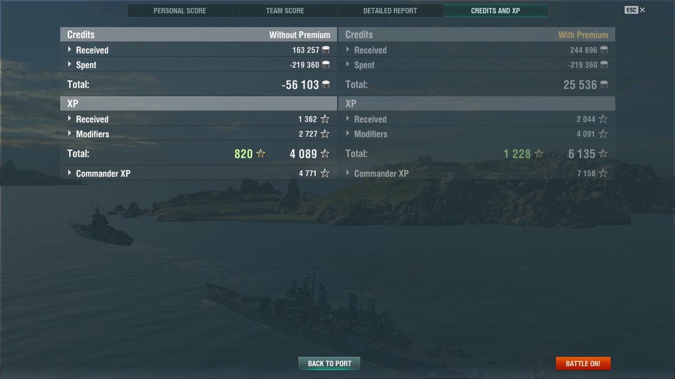Viewport: 675px width, 379px height.
Task: Close the results screen with ESC X
Action: [635, 10]
